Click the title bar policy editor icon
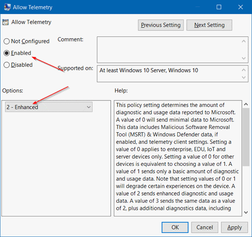 7,7
